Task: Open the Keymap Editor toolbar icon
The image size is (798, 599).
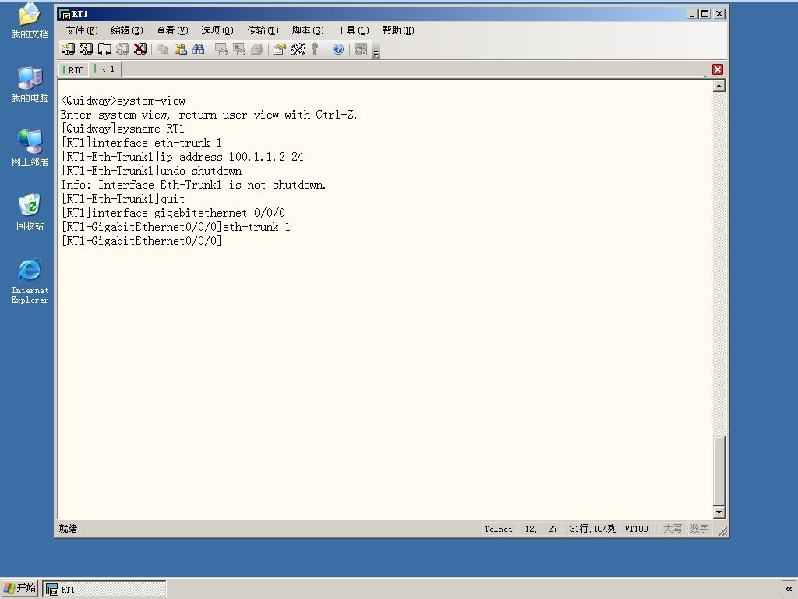Action: pos(298,49)
